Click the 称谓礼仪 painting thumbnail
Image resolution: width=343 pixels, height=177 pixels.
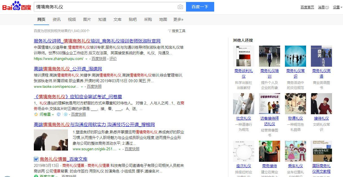[295, 104]
